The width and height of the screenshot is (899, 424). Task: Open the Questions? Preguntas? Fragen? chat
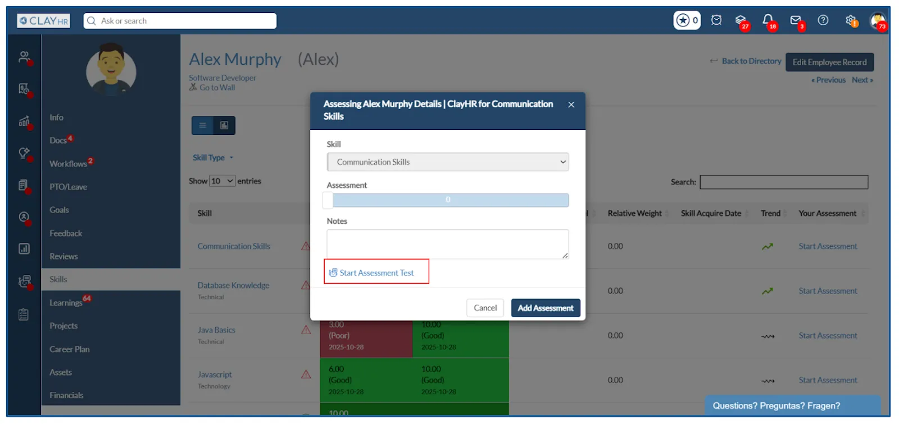(793, 405)
